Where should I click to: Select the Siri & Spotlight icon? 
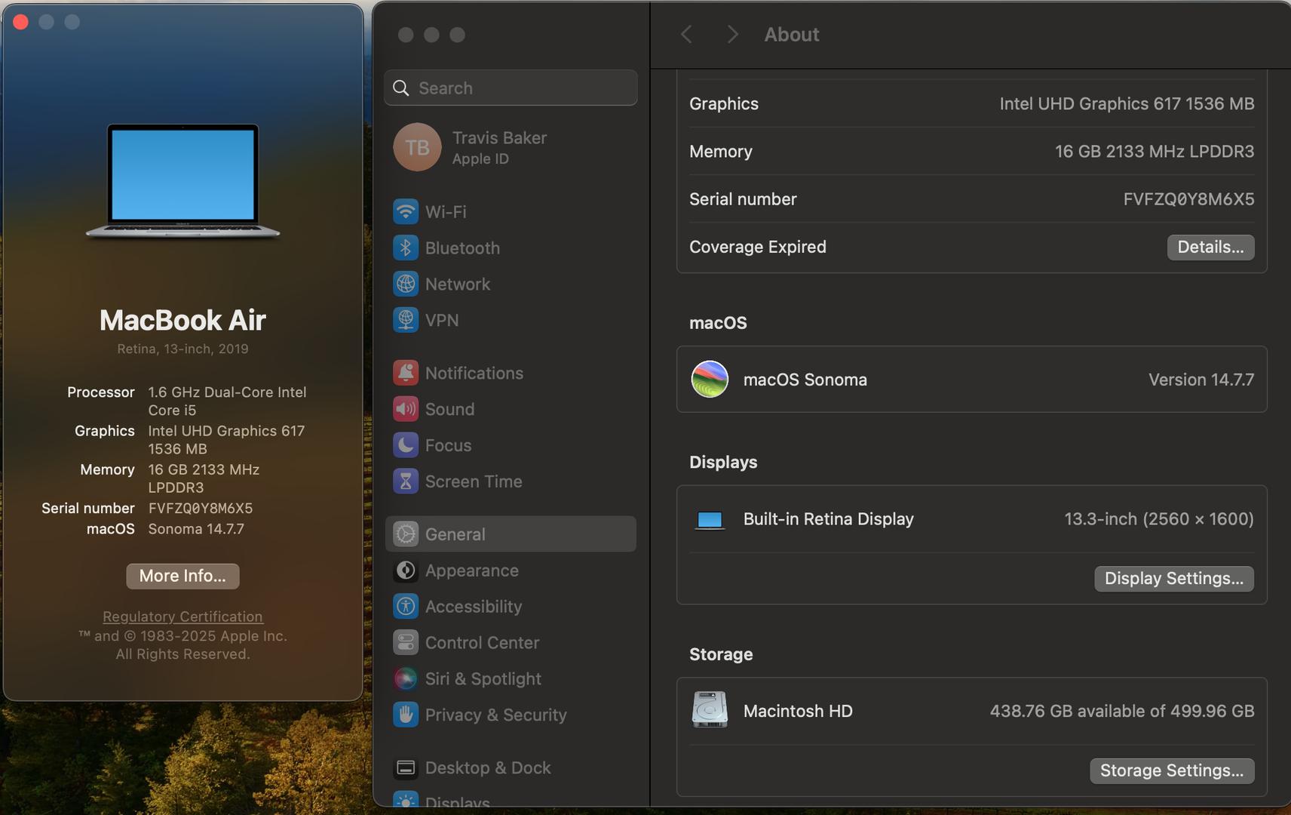click(406, 679)
